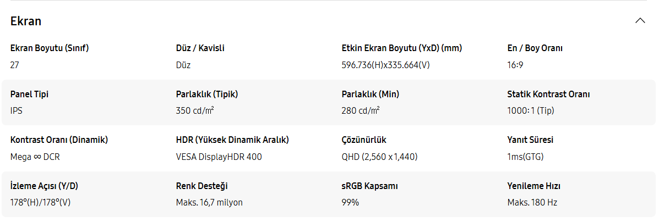Click the Parlaklık (Min) label
The height and width of the screenshot is (222, 659).
pyautogui.click(x=370, y=94)
